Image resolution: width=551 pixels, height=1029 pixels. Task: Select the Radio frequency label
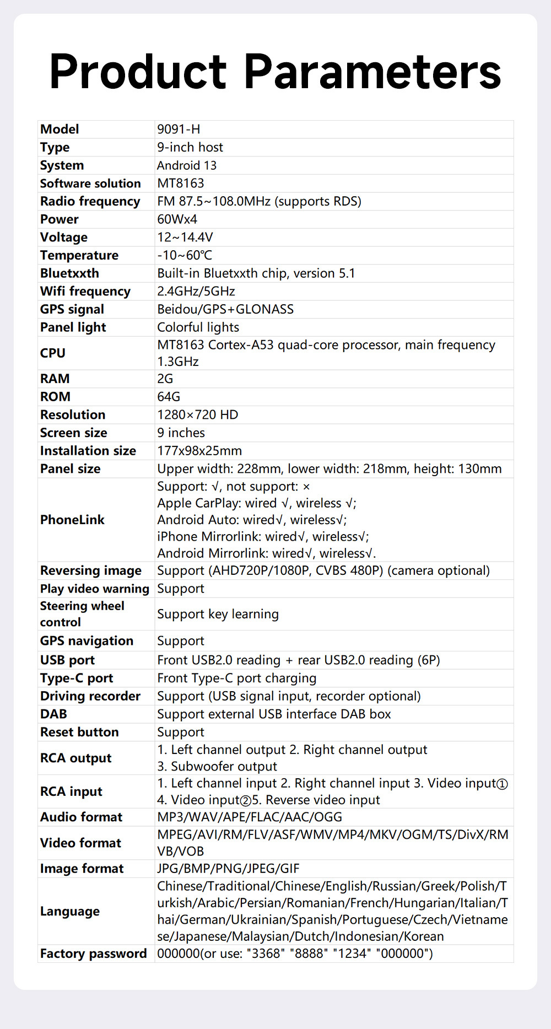(x=90, y=201)
